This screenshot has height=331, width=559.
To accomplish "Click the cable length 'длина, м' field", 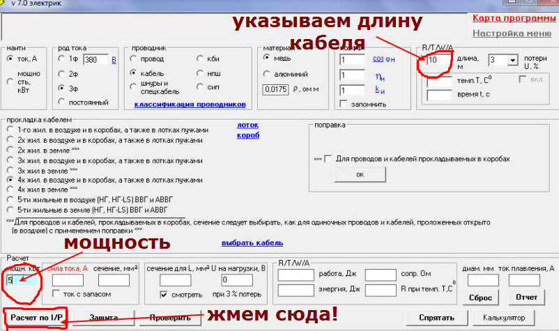I will 439,60.
